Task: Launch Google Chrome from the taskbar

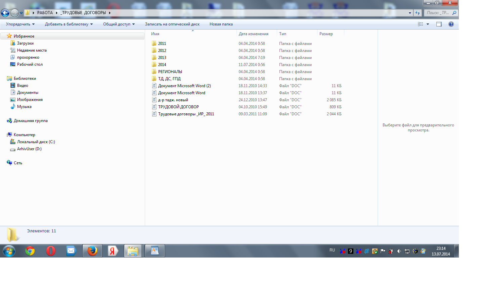Action: click(x=30, y=251)
